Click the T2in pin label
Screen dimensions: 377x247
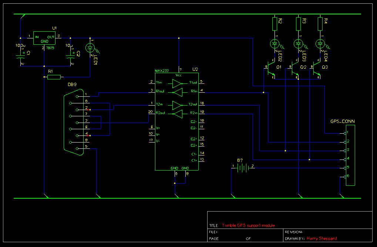coord(159,104)
